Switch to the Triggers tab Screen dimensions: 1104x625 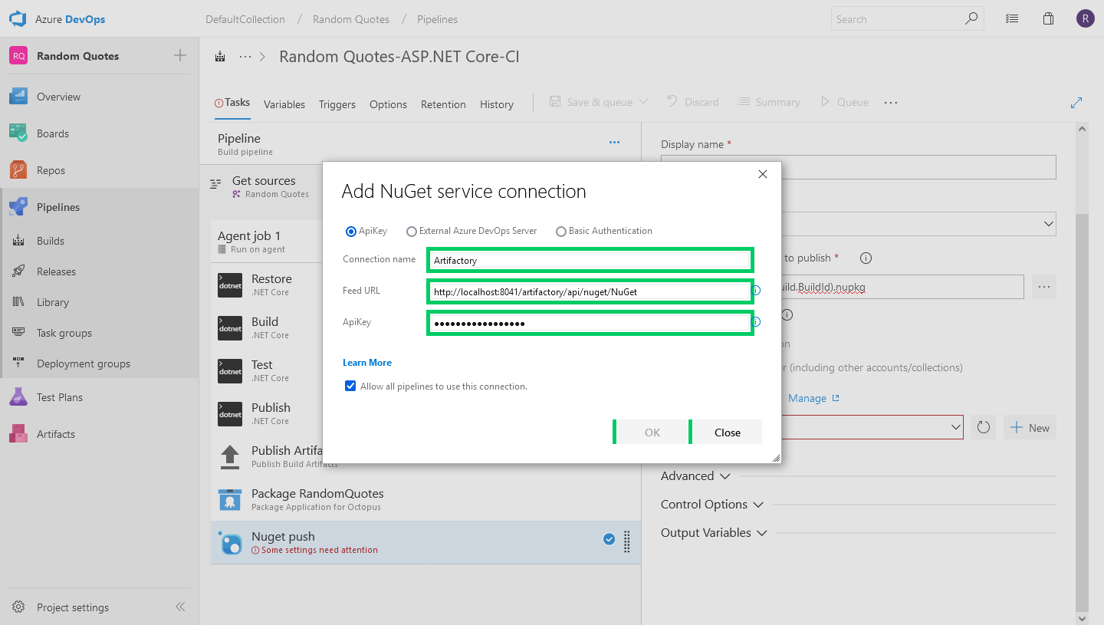337,104
